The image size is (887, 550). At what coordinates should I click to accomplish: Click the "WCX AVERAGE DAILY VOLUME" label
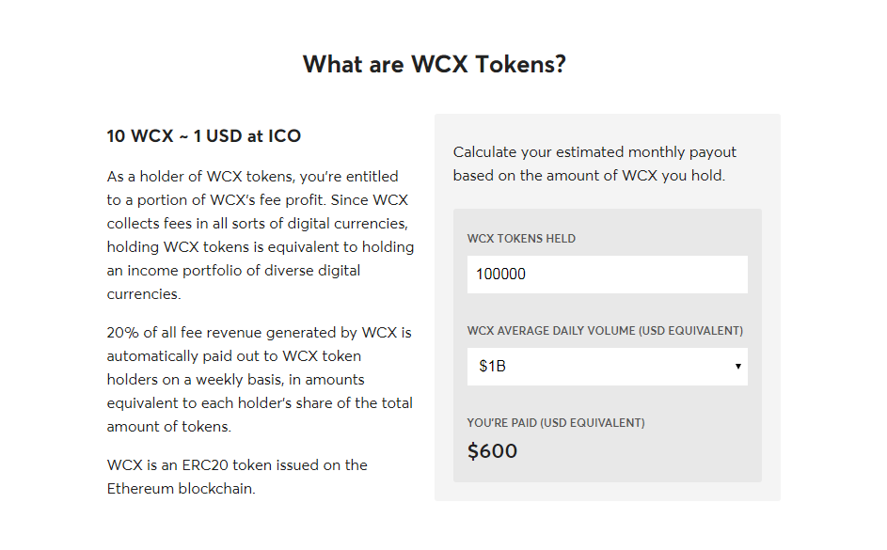tap(605, 331)
